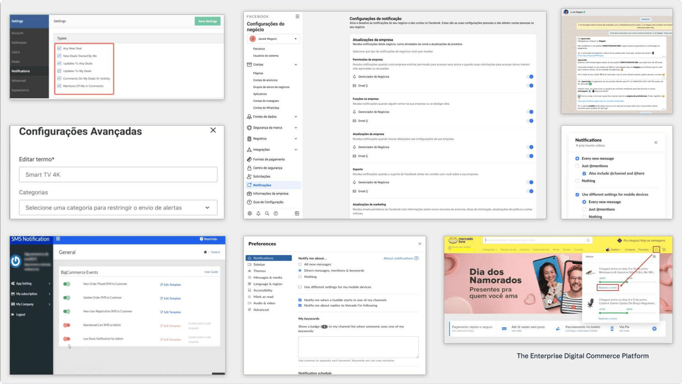The height and width of the screenshot is (384, 682).
Task: Collapse the Contas section in the Facebook sidebar
Action: pyautogui.click(x=296, y=65)
